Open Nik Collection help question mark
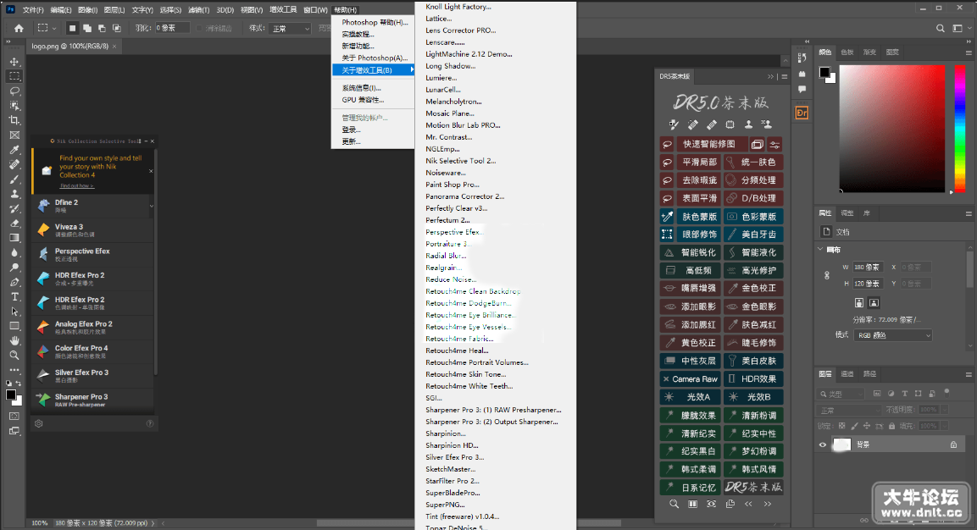Screen dimensions: 977x530 (x=149, y=423)
